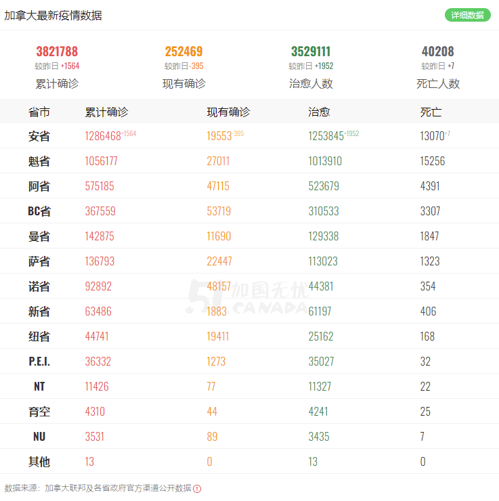This screenshot has height=501, width=499.
Task: Click 新省 cumulative cases 63486
Action: 98,311
